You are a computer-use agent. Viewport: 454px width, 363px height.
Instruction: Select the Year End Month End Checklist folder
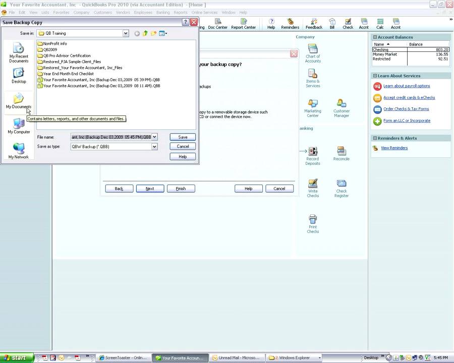66,74
